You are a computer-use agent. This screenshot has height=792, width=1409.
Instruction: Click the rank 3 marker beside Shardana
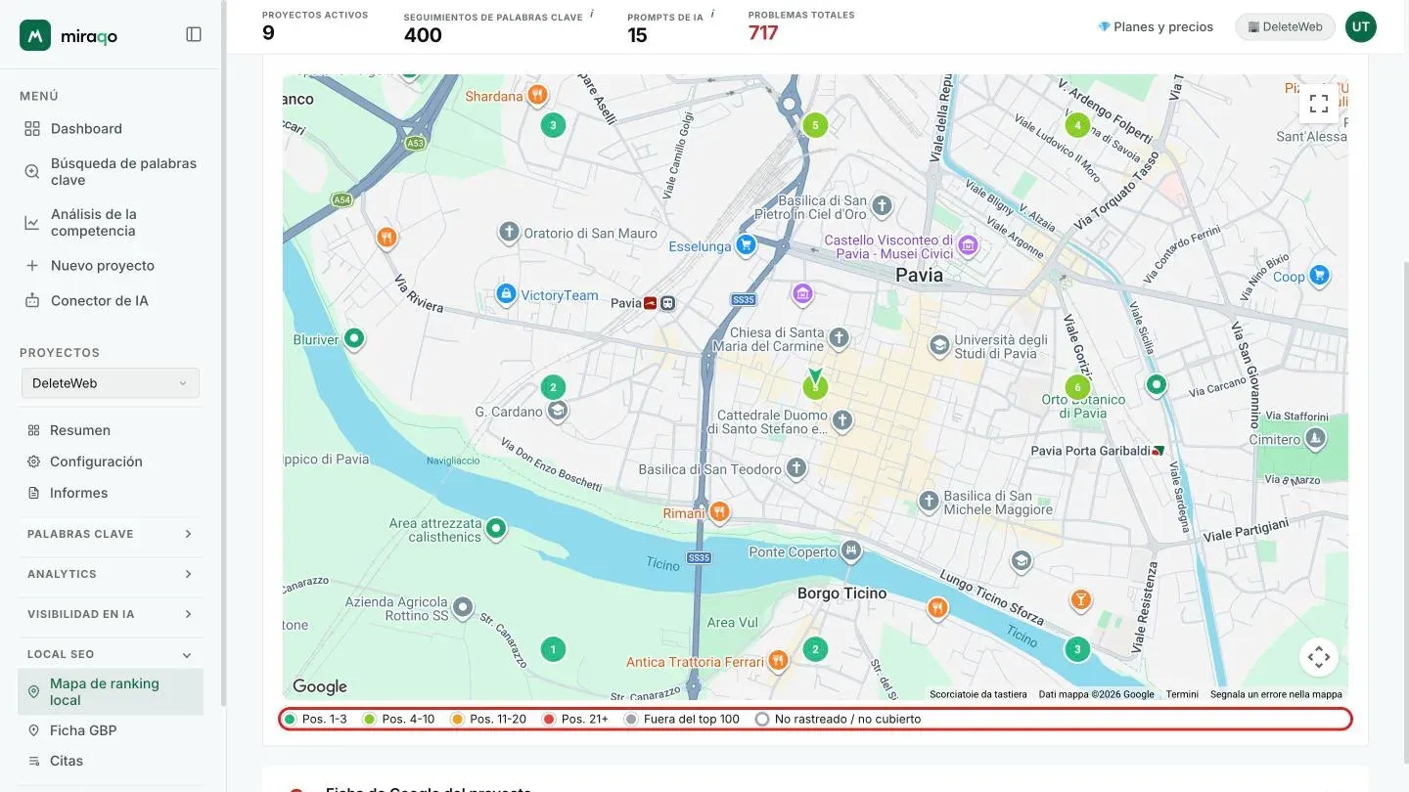click(x=553, y=125)
